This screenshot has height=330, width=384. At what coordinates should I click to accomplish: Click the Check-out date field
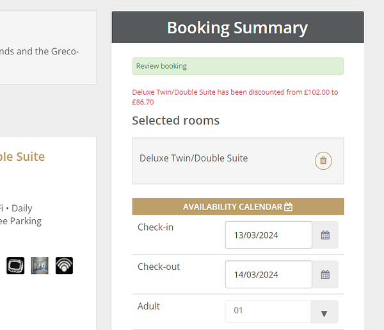pos(268,275)
